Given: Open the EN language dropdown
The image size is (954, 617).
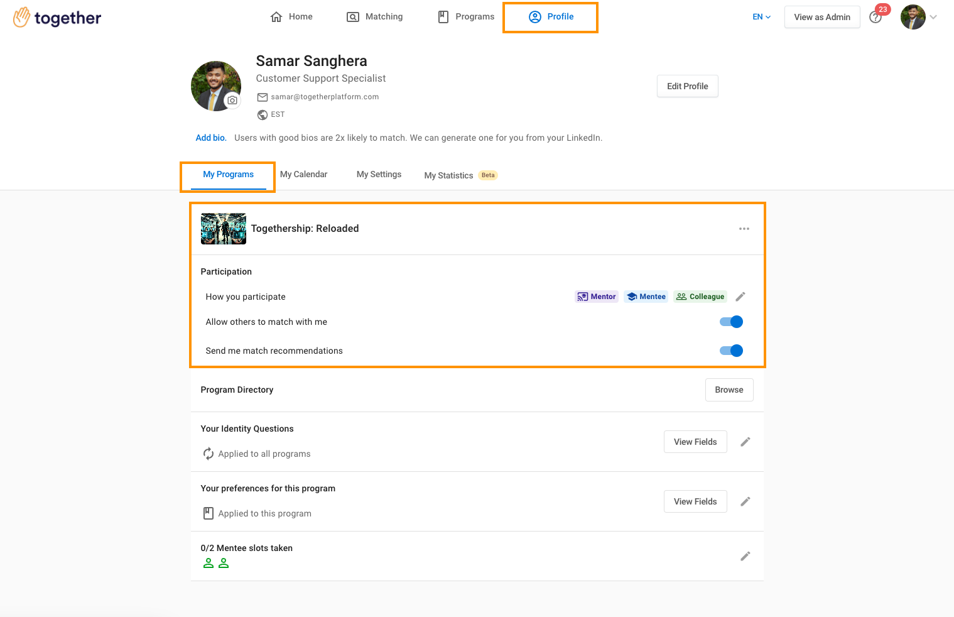Looking at the screenshot, I should (x=761, y=17).
